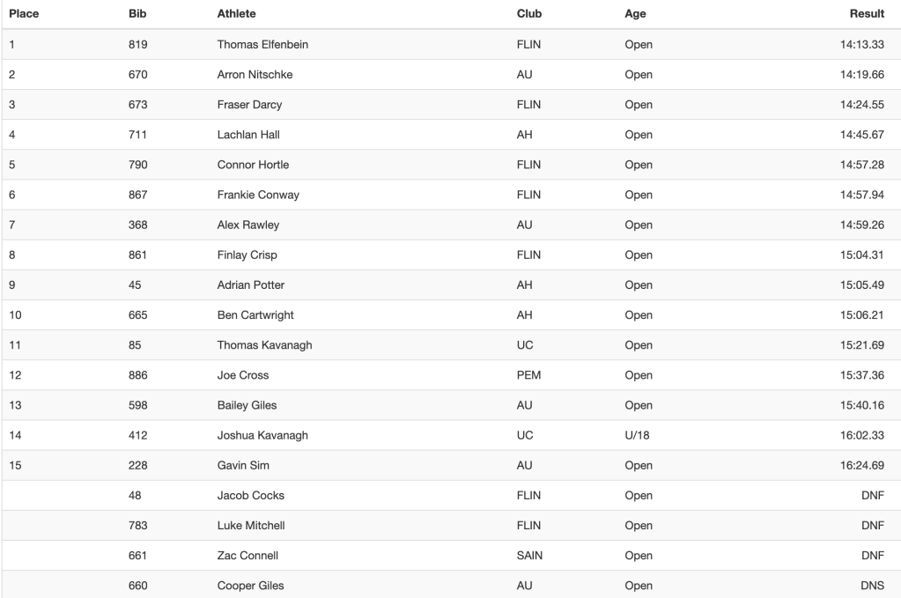Click the Club column header
Image resolution: width=901 pixels, height=598 pixels.
(529, 14)
